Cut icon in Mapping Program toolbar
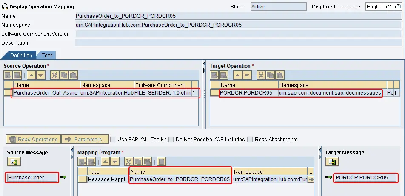Screen dimensions: 405x196 [128, 162]
